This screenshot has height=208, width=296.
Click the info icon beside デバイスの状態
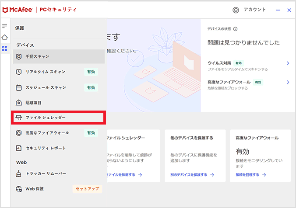[236, 29]
